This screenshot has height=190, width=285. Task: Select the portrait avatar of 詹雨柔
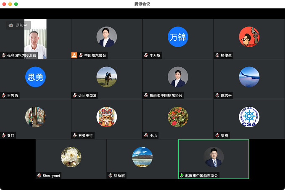tap(178, 77)
